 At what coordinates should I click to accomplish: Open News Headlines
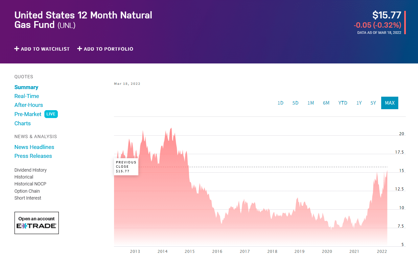click(34, 147)
